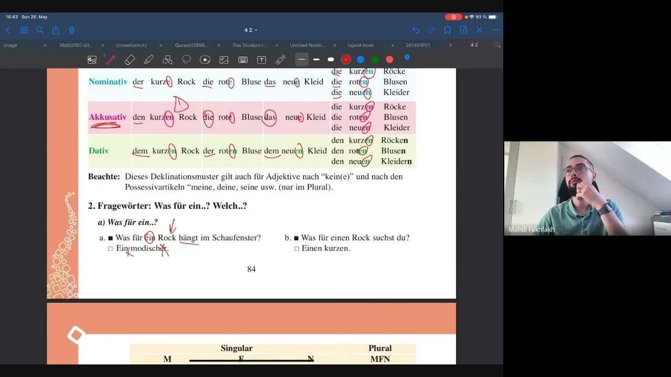Tap the share/export icon

[x=56, y=30]
